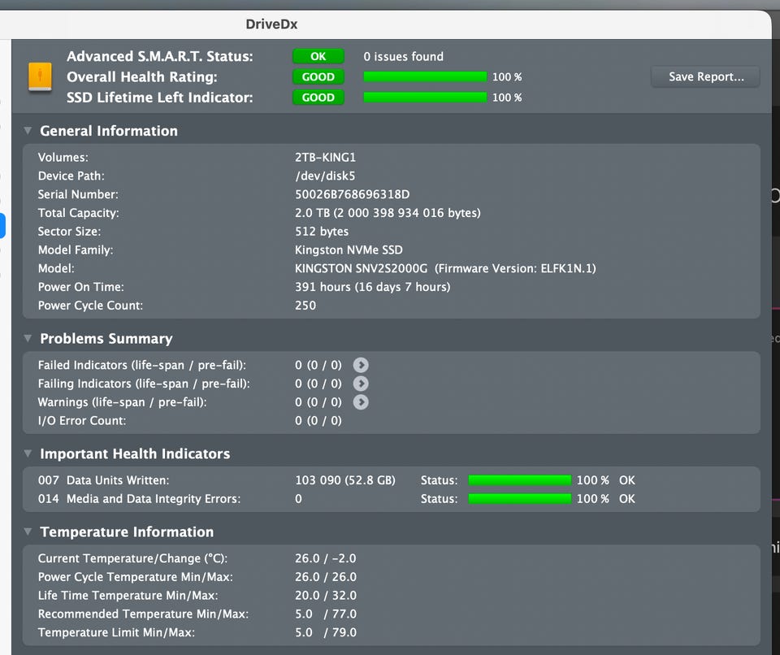Click the Data Units Written status bar
780x655 pixels.
tap(520, 479)
